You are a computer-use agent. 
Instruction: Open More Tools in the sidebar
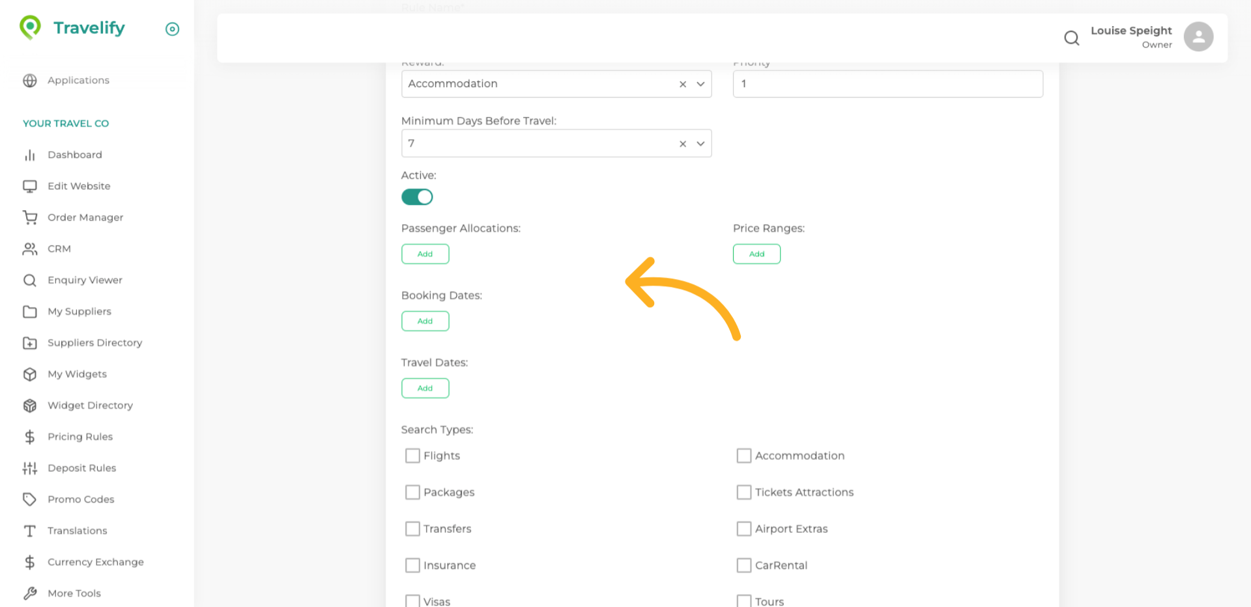point(74,593)
